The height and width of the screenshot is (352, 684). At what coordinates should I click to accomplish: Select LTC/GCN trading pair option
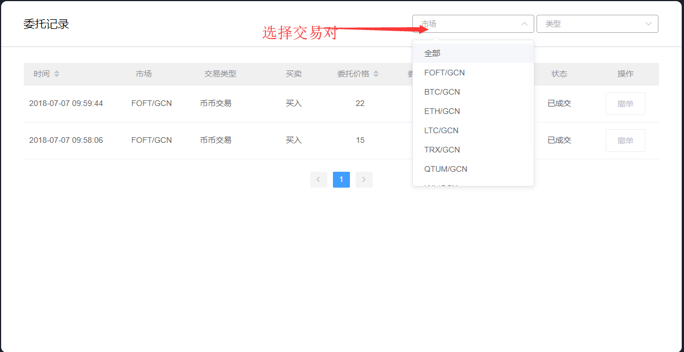point(441,130)
